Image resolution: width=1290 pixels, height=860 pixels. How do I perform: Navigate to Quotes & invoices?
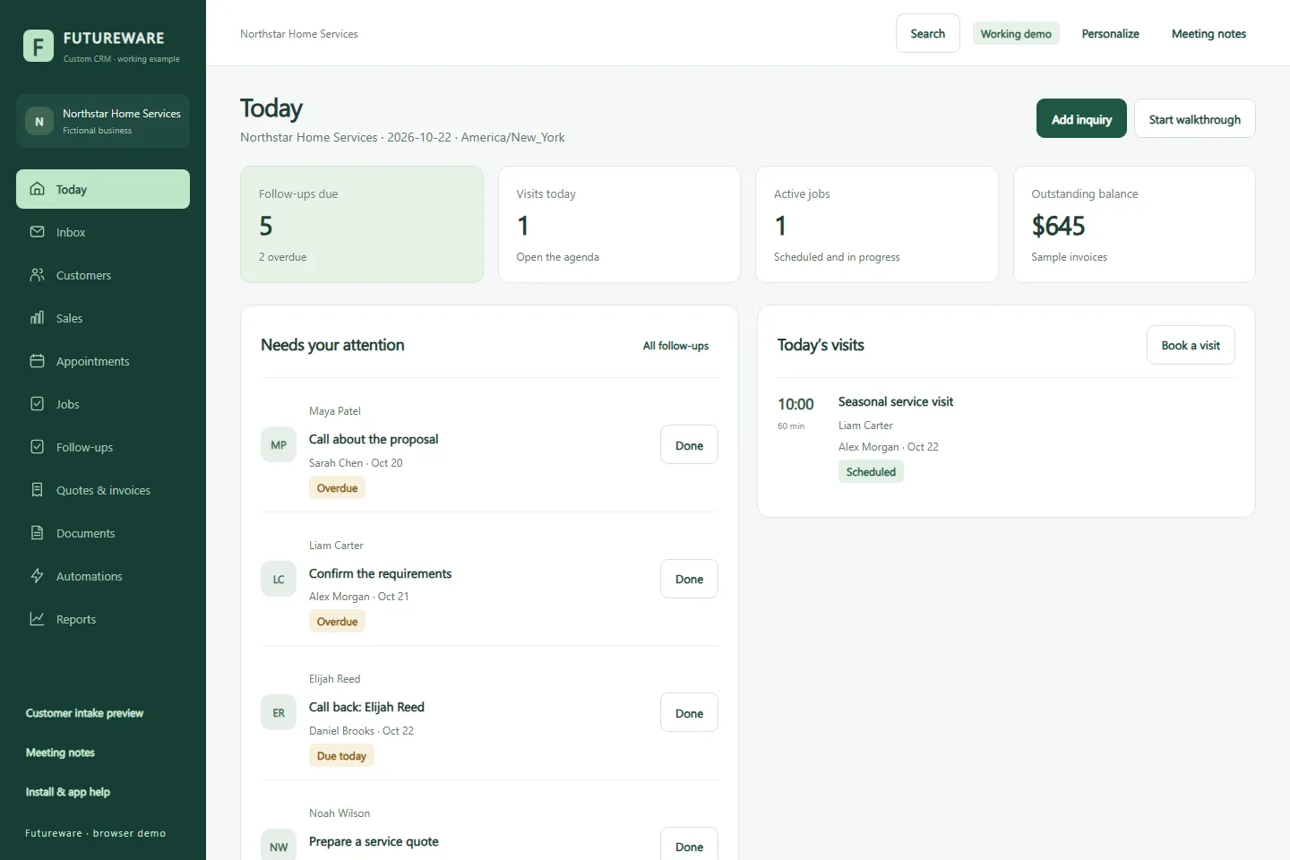[x=103, y=490]
